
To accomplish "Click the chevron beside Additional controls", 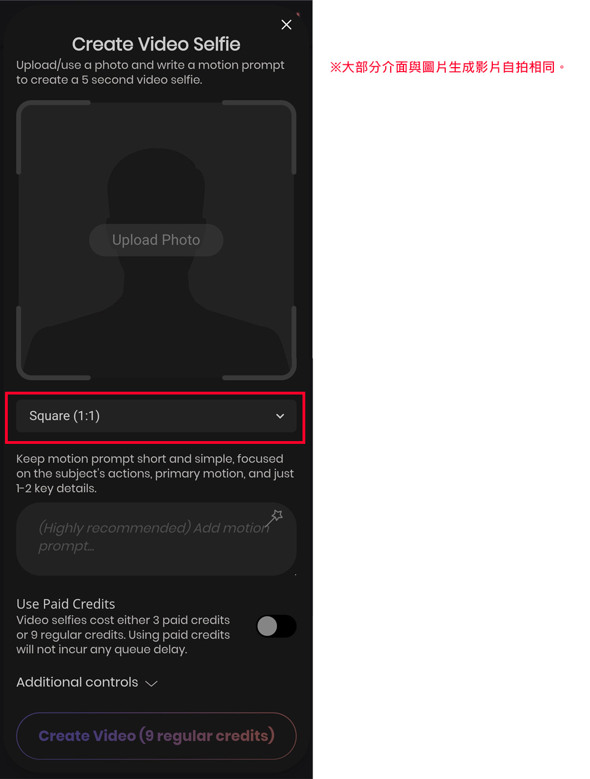I will click(x=152, y=684).
